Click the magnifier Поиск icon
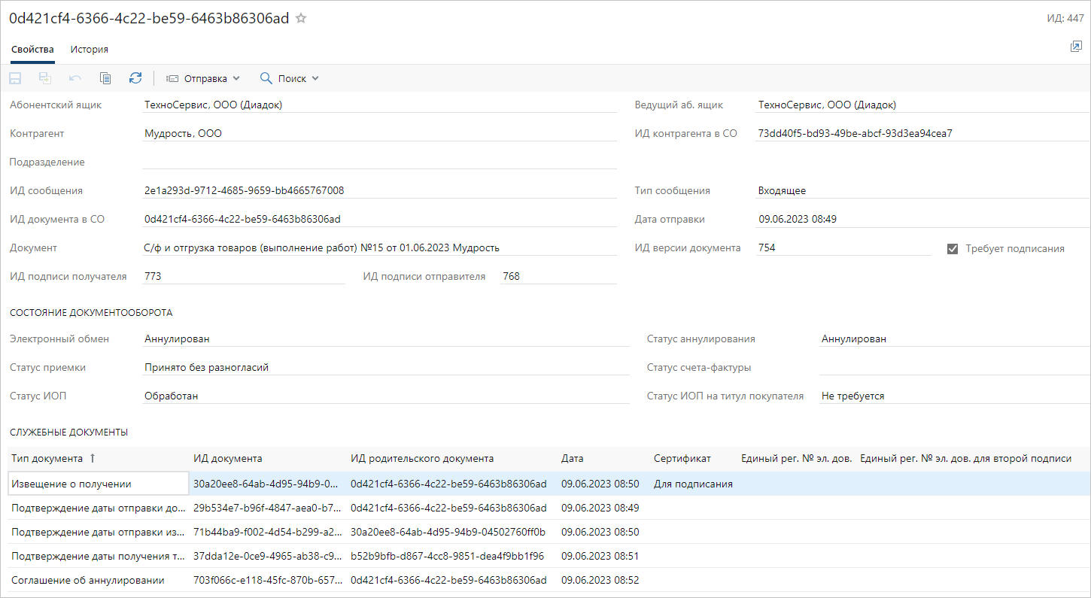1091x598 pixels. pos(266,78)
